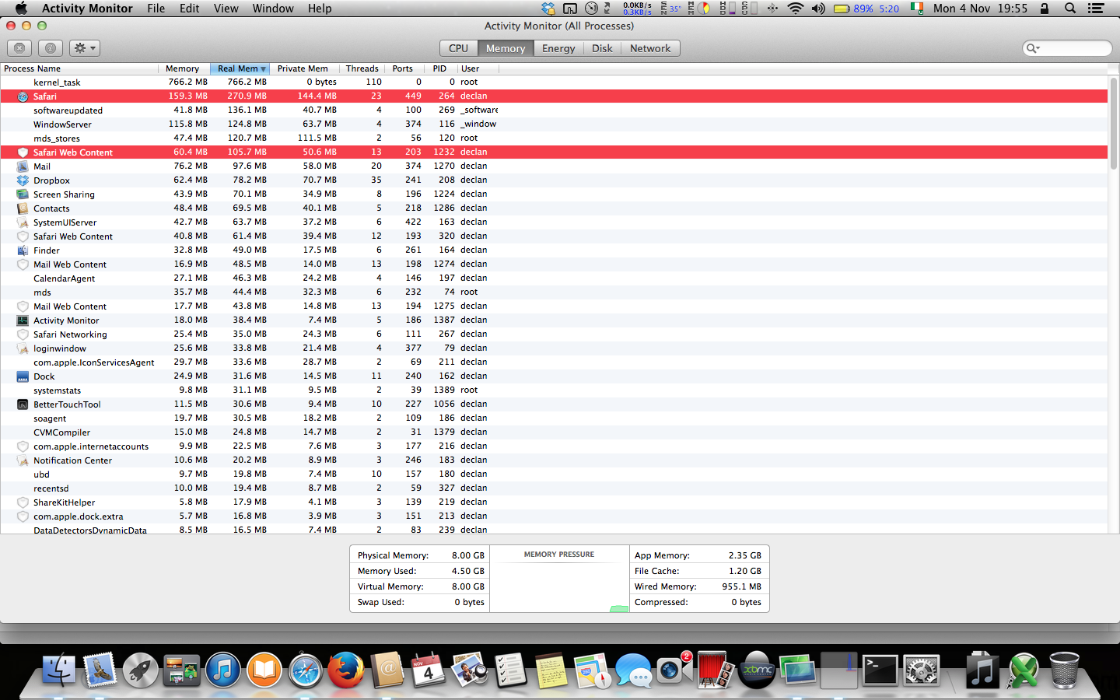
Task: Select the softwareupdated process row
Action: pos(554,110)
